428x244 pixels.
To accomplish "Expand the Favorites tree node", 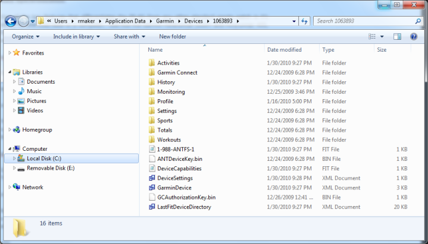I will [x=10, y=53].
